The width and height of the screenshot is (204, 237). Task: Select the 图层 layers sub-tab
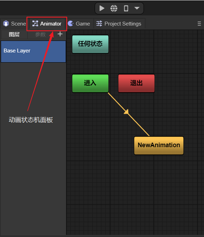[x=14, y=35]
